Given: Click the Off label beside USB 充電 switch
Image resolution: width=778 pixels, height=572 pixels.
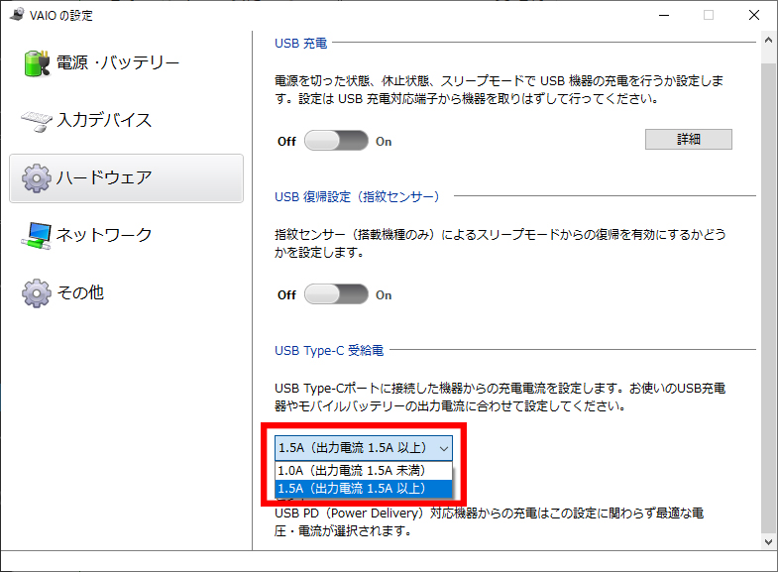Looking at the screenshot, I should click(x=286, y=142).
